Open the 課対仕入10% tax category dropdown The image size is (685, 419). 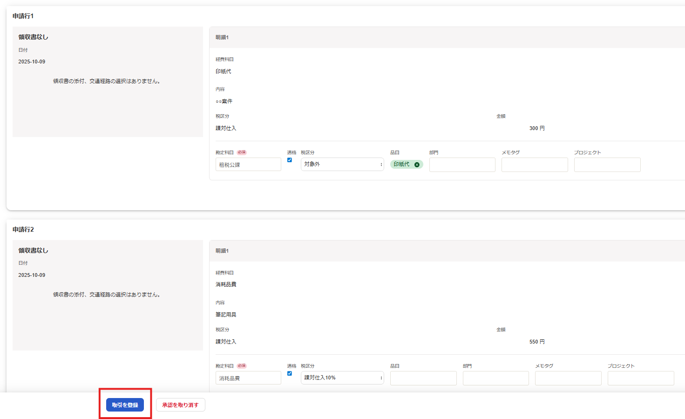point(342,378)
